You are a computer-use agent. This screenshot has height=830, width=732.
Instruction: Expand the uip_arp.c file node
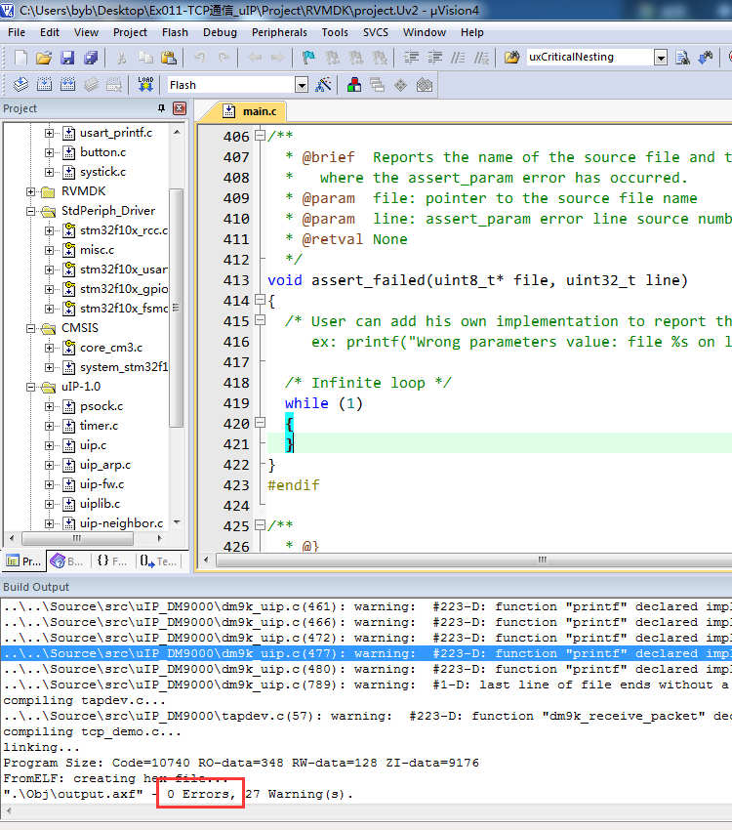(49, 465)
